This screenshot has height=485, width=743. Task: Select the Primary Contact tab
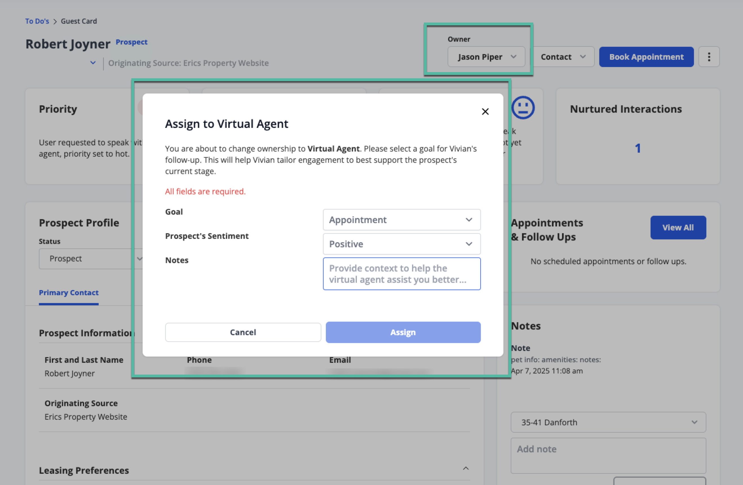coord(69,293)
